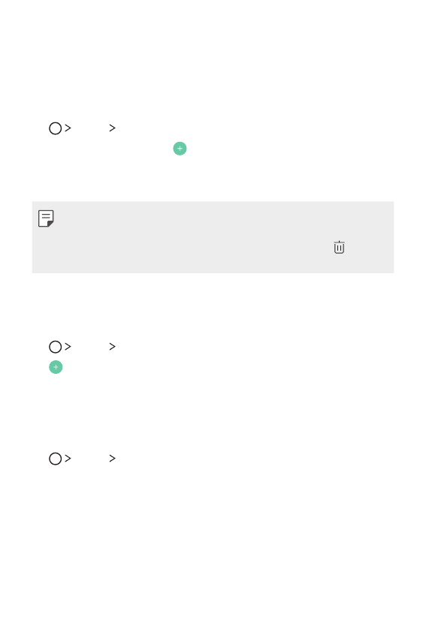Click the green plus icon below the middle circle
Viewport: 426px width, 638px height.
click(56, 367)
